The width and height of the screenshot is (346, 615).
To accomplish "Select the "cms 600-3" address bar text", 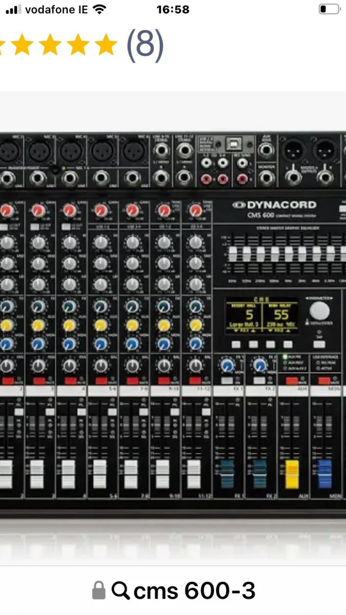I will click(194, 590).
